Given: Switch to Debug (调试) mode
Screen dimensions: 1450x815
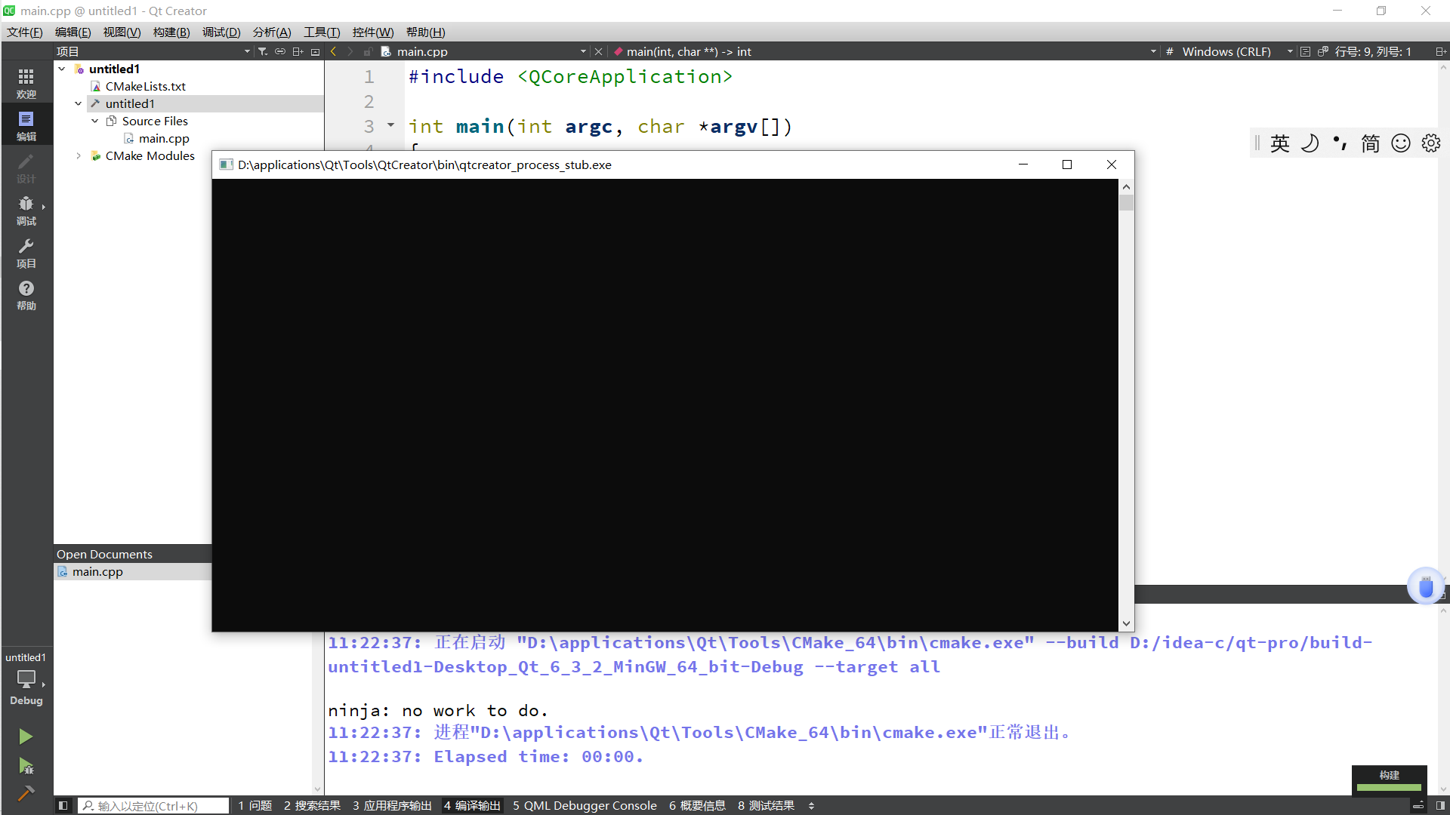Looking at the screenshot, I should tap(26, 210).
